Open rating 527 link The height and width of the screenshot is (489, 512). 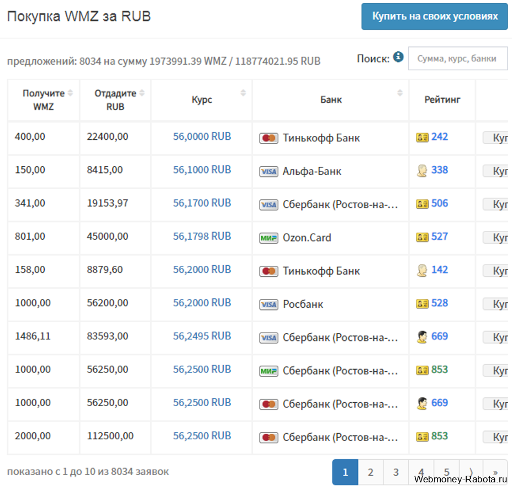click(x=440, y=236)
